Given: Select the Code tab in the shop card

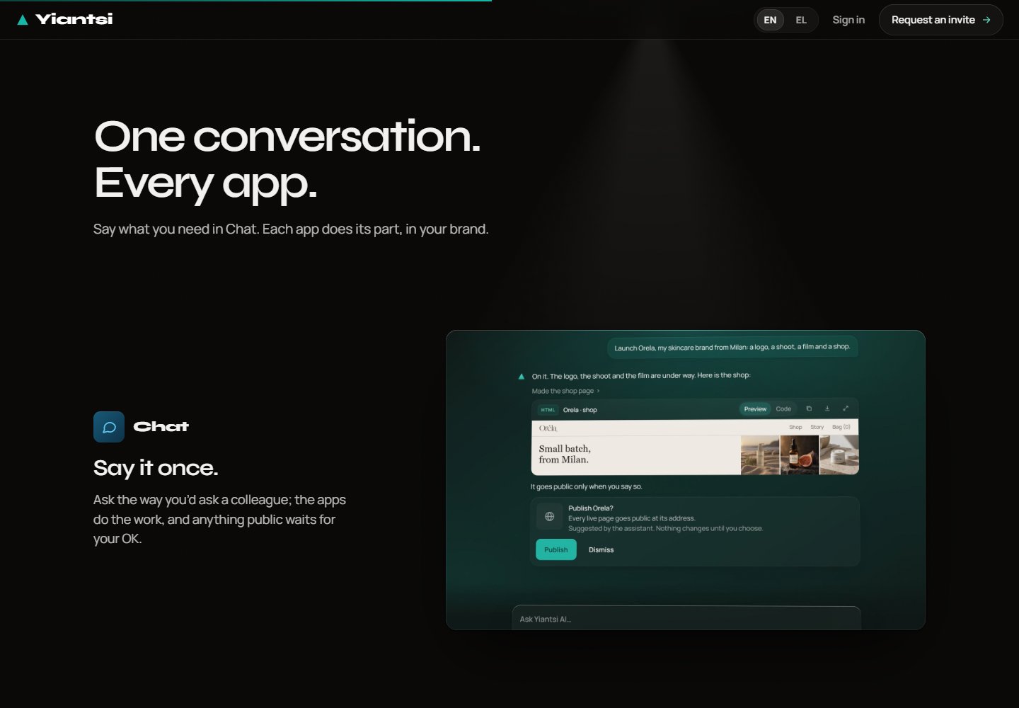Looking at the screenshot, I should 783,409.
